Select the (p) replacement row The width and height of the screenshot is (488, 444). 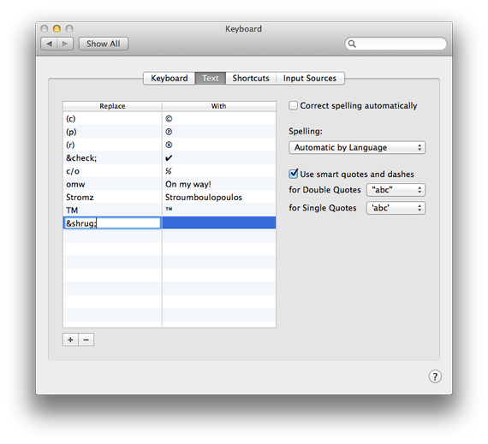point(170,132)
